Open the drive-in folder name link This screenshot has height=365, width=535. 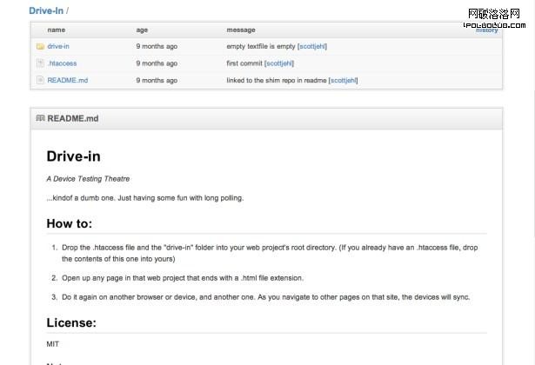tap(58, 46)
